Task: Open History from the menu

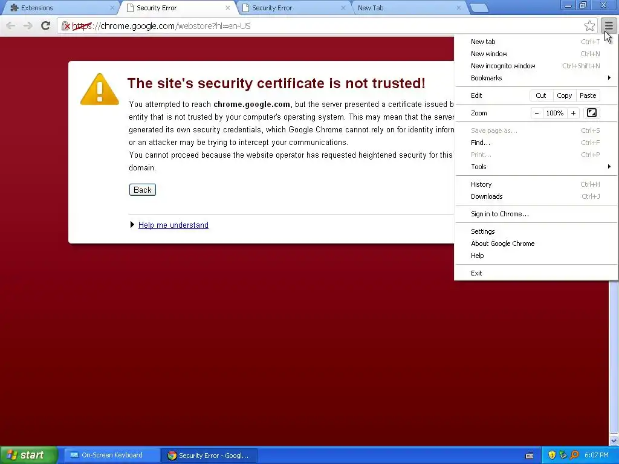Action: point(536,184)
